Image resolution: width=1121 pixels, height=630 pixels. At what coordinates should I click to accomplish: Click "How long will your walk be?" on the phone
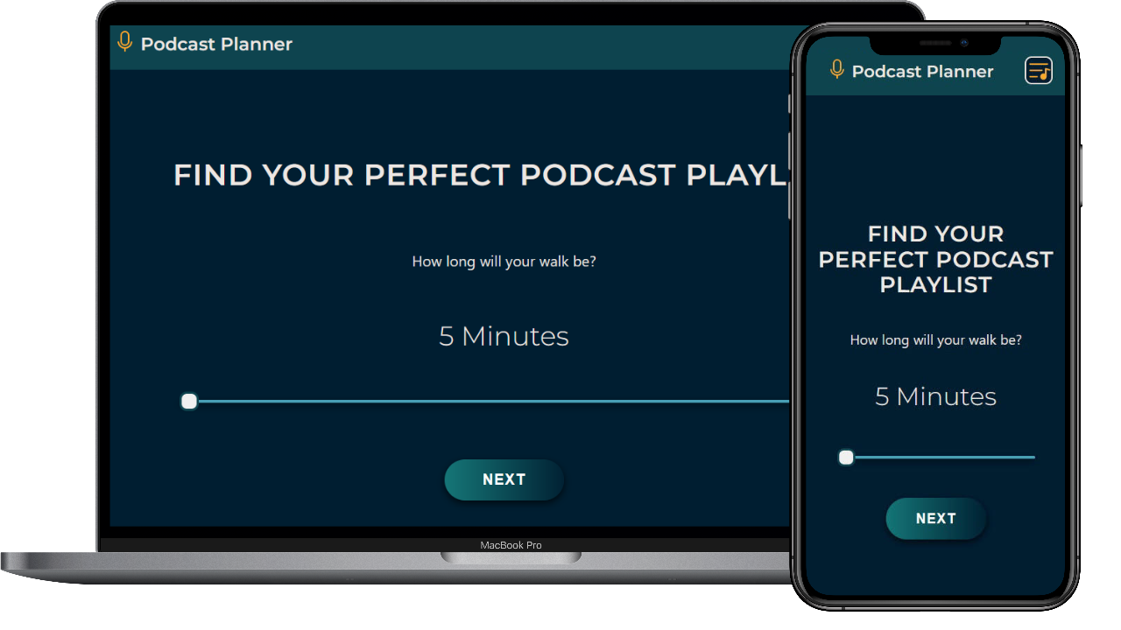point(935,339)
